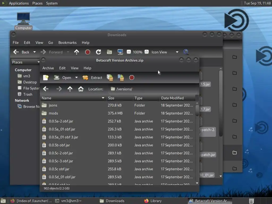272x204 pixels.
Task: Open the System menu in panel
Action: [52, 3]
